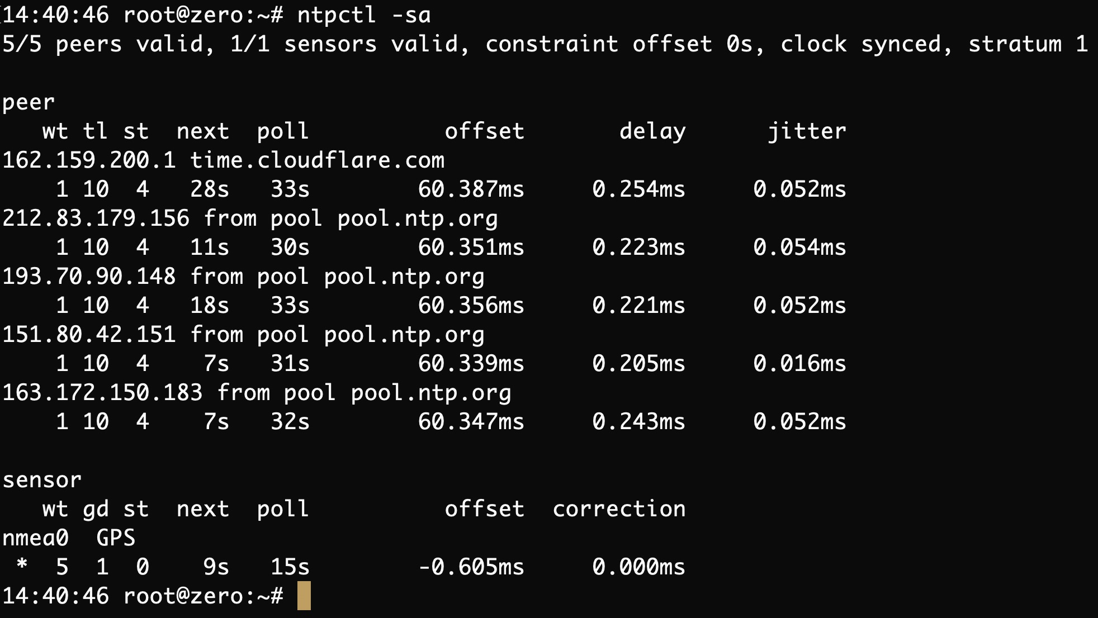Click the 'sensor' section heading
Screen dimensions: 1098x618
point(42,480)
